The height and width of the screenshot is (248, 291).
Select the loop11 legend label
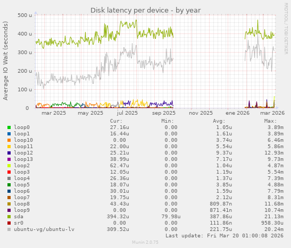tap(23, 147)
